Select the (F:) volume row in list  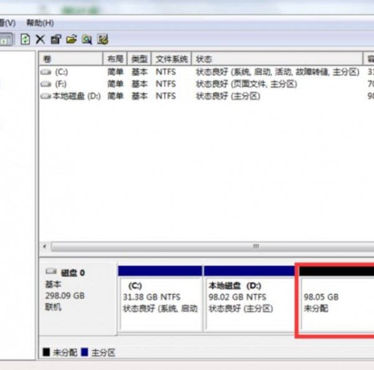coord(60,84)
